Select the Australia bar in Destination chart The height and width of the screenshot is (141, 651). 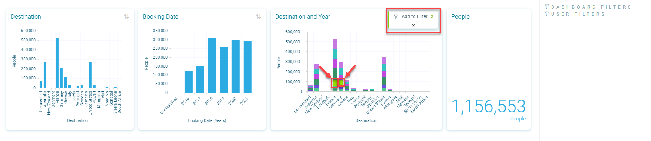(x=45, y=75)
